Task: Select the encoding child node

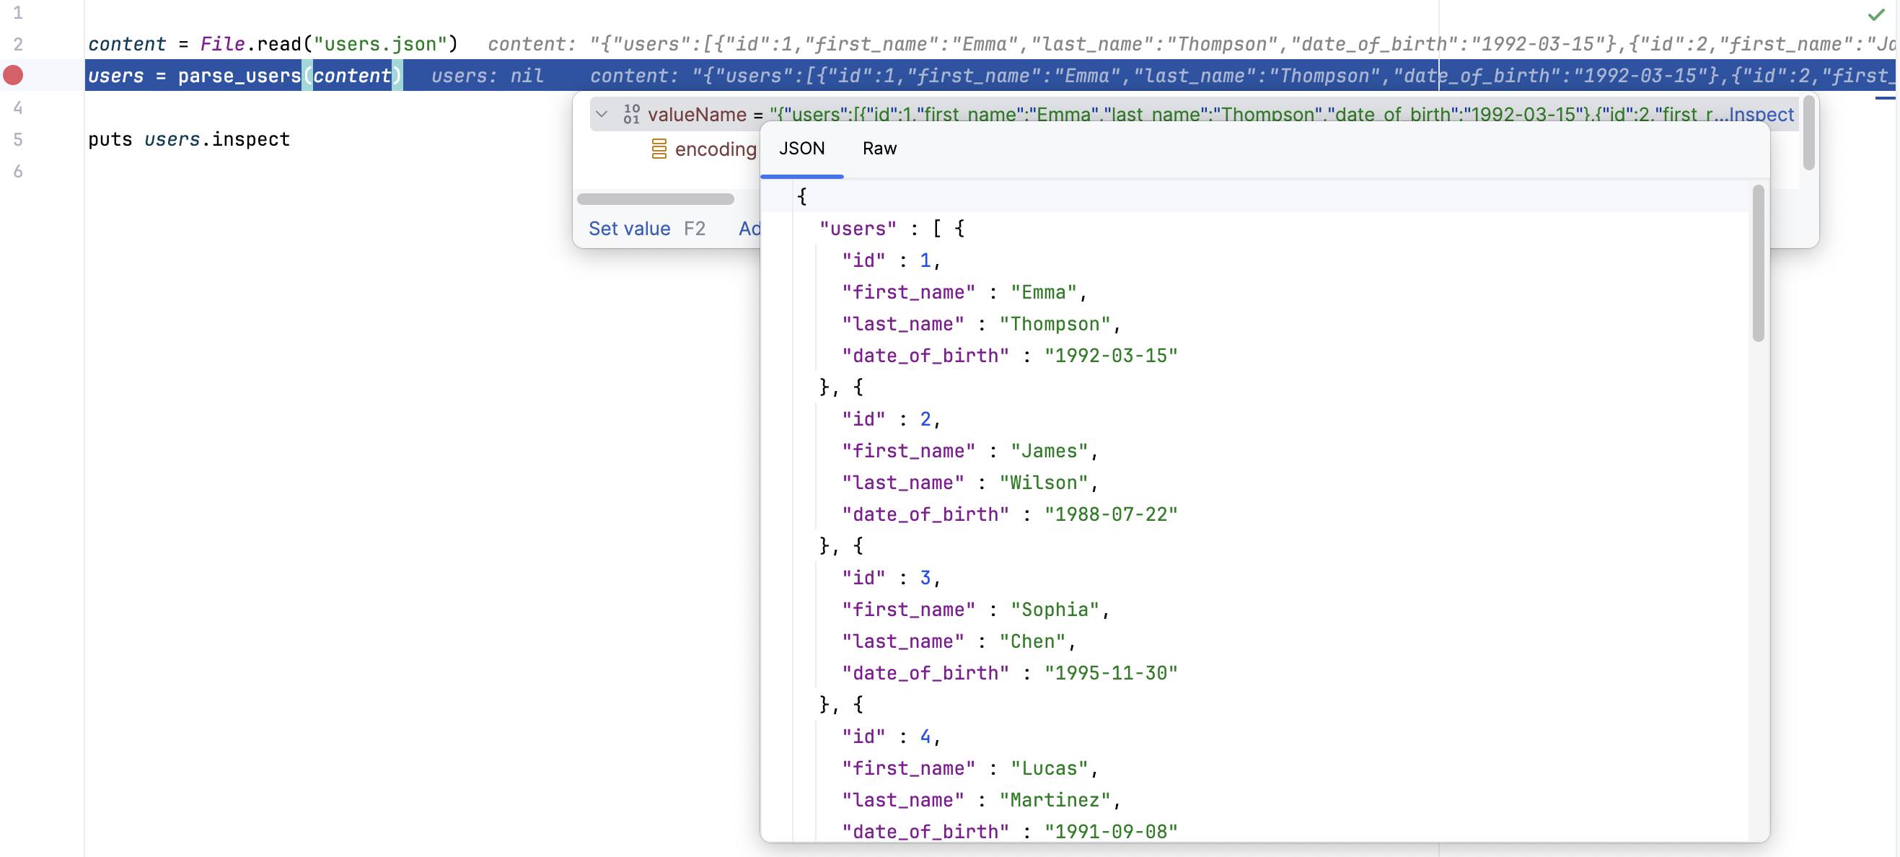Action: point(715,149)
